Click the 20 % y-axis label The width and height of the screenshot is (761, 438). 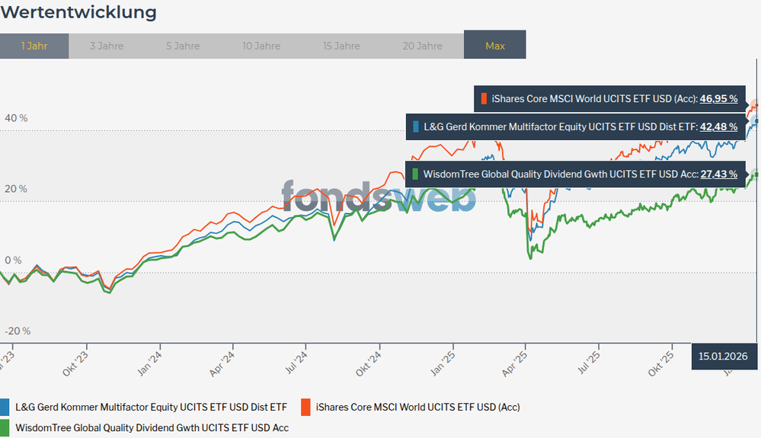point(16,189)
